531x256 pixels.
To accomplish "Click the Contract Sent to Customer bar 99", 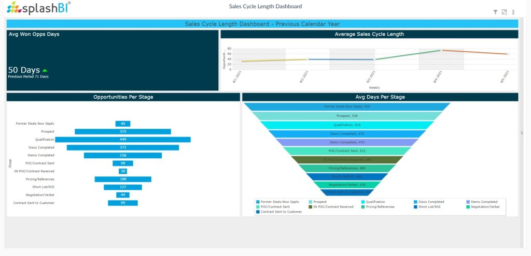I will coord(123,203).
